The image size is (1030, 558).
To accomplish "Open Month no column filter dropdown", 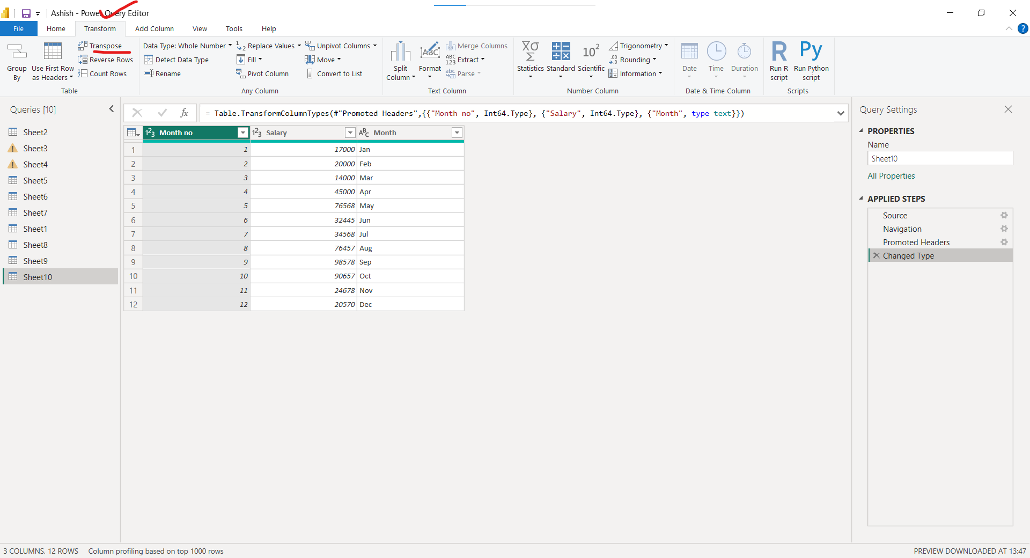I will 243,133.
